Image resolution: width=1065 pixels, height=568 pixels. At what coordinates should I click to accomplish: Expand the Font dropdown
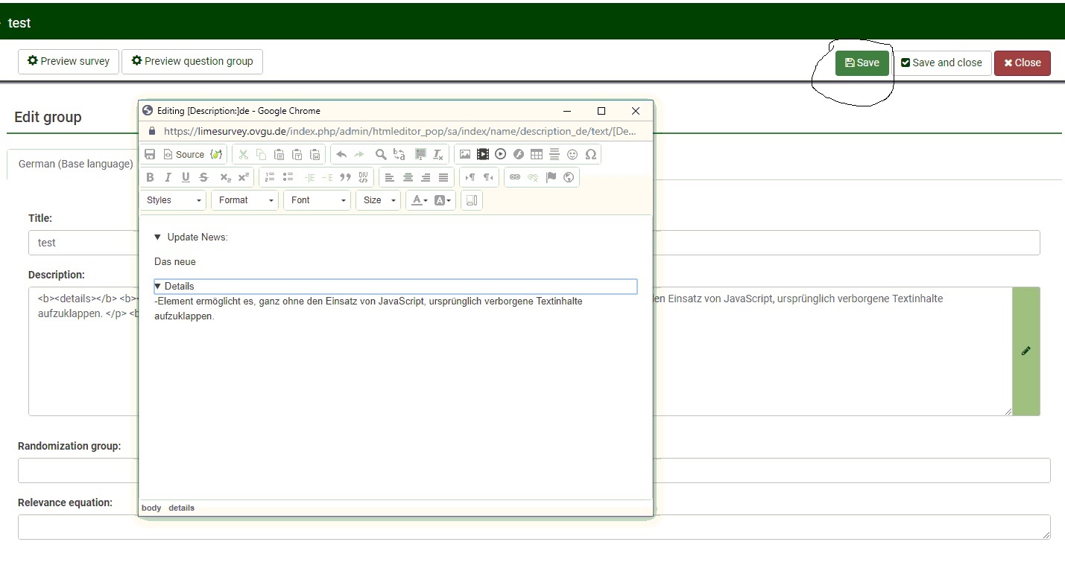pyautogui.click(x=317, y=200)
